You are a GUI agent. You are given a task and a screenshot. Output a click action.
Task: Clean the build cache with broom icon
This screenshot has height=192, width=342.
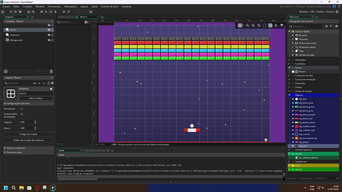point(55,12)
